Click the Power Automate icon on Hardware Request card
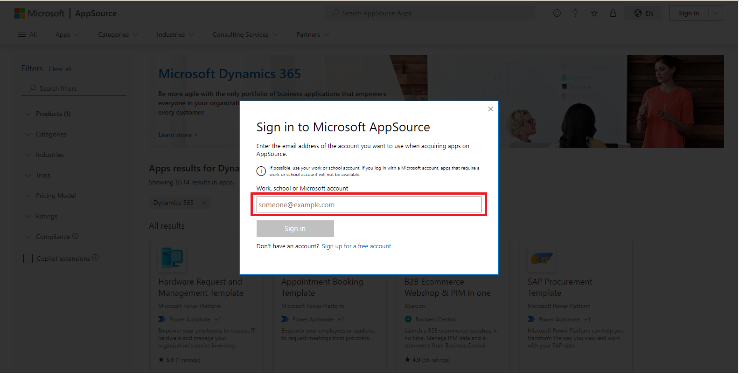The height and width of the screenshot is (374, 746). 162,320
